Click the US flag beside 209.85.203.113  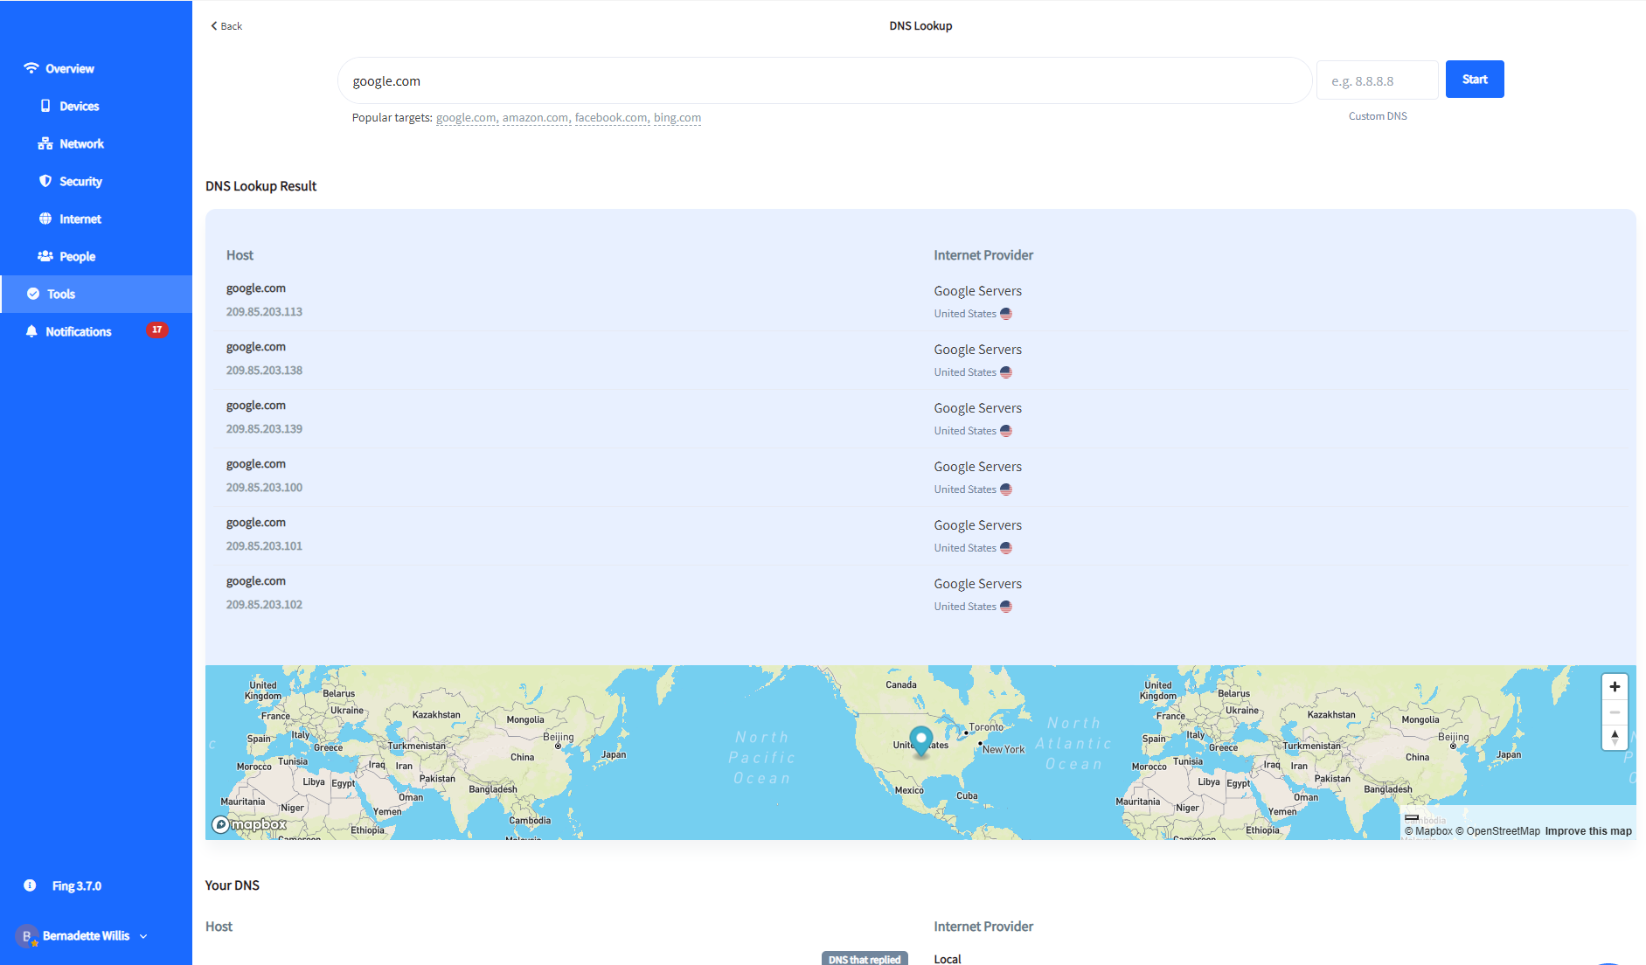pos(1006,314)
